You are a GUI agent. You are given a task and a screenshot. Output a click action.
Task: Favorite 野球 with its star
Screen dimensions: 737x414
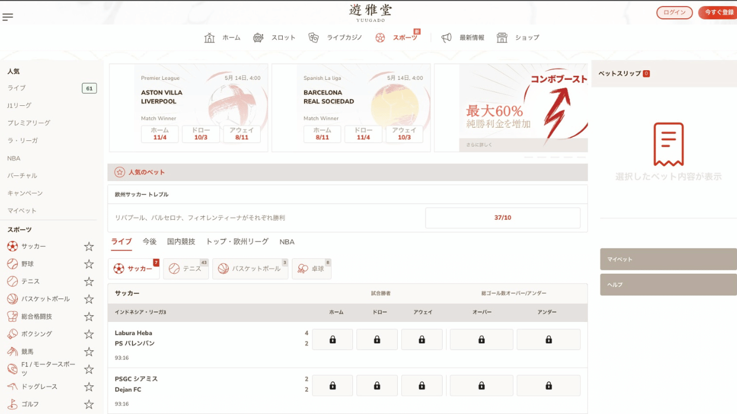click(89, 264)
